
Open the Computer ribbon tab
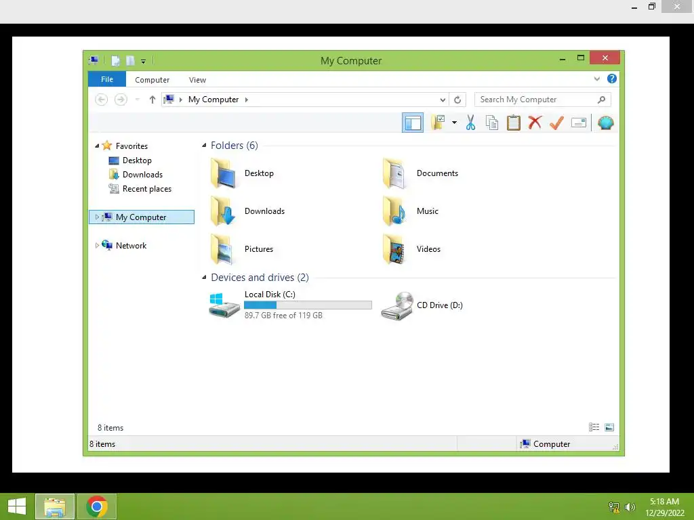click(152, 80)
